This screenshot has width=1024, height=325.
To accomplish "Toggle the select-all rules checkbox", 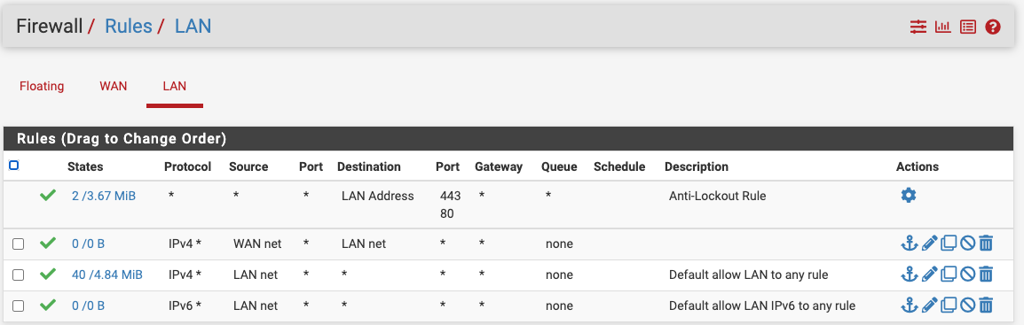I will point(13,166).
